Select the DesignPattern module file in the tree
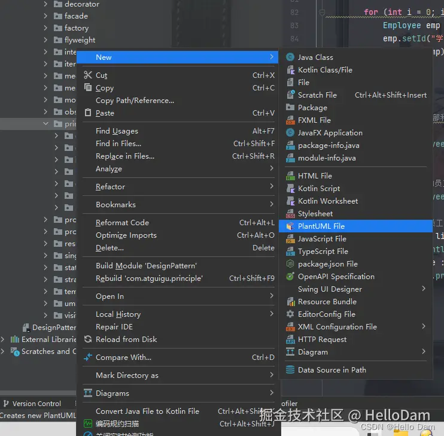The image size is (444, 436). 50,328
